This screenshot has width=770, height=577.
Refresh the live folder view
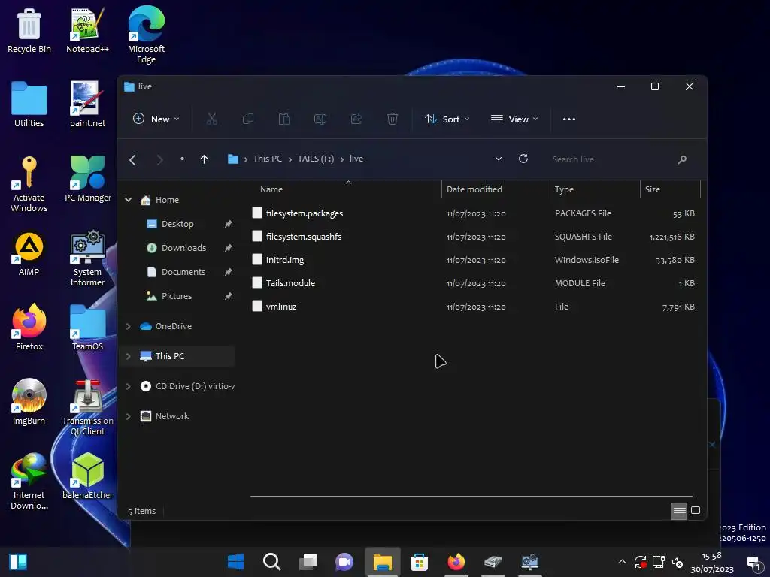[523, 159]
